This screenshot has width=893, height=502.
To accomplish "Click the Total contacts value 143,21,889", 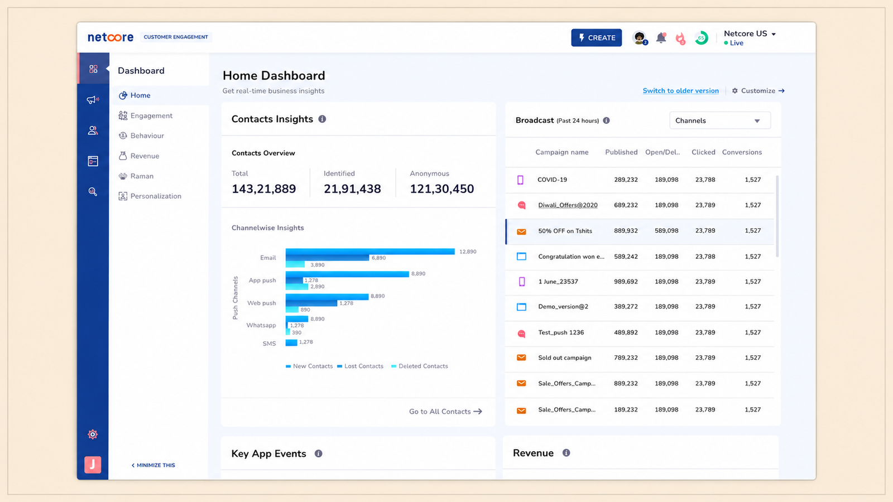I will [x=264, y=189].
